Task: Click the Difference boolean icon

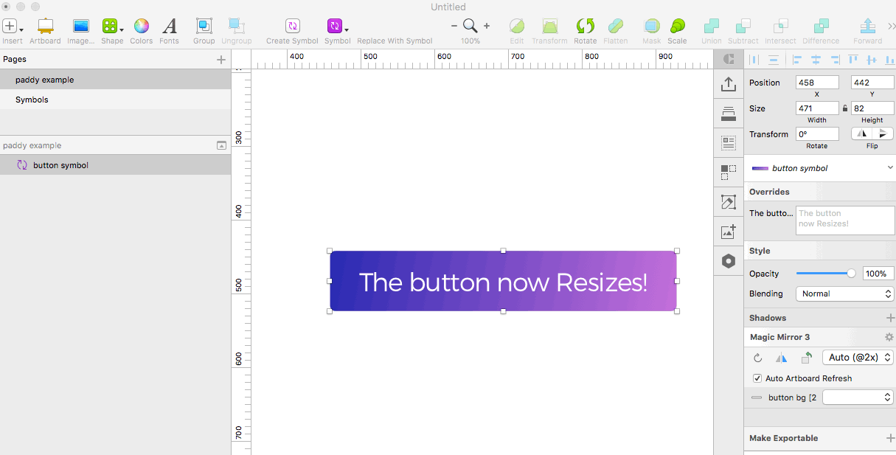Action: [821, 27]
